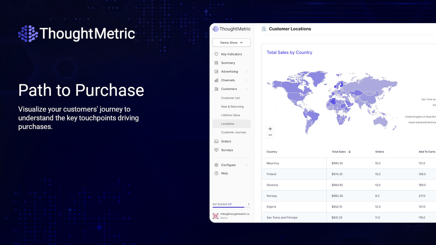Select the Customers people icon

[217, 89]
